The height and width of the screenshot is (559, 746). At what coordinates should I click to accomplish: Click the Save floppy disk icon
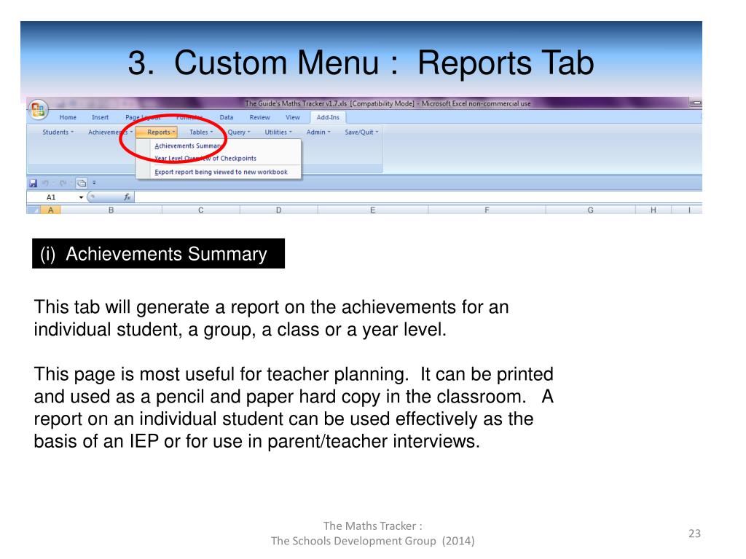(x=34, y=183)
